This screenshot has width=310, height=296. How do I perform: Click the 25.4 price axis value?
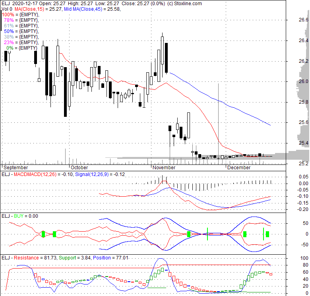click(304, 143)
